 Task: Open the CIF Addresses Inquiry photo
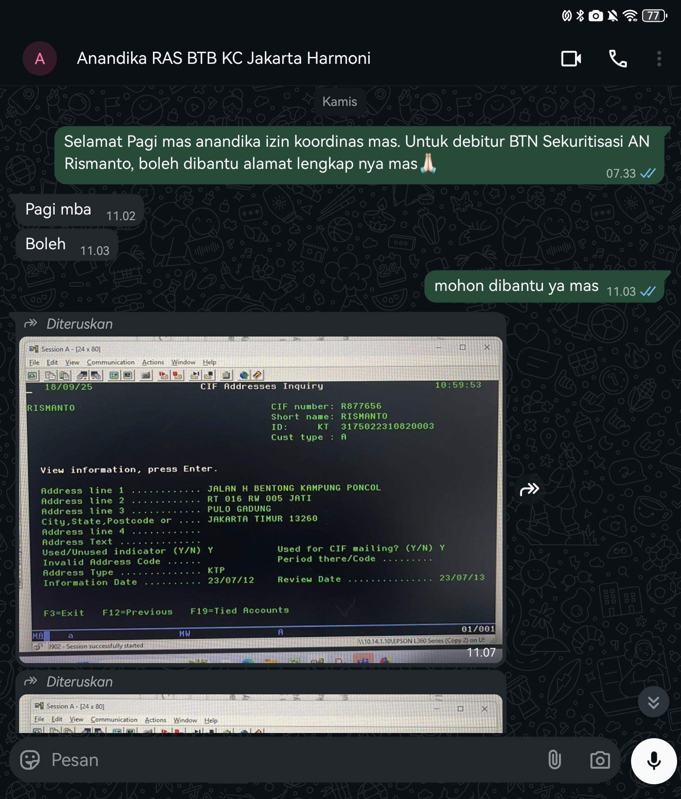261,499
